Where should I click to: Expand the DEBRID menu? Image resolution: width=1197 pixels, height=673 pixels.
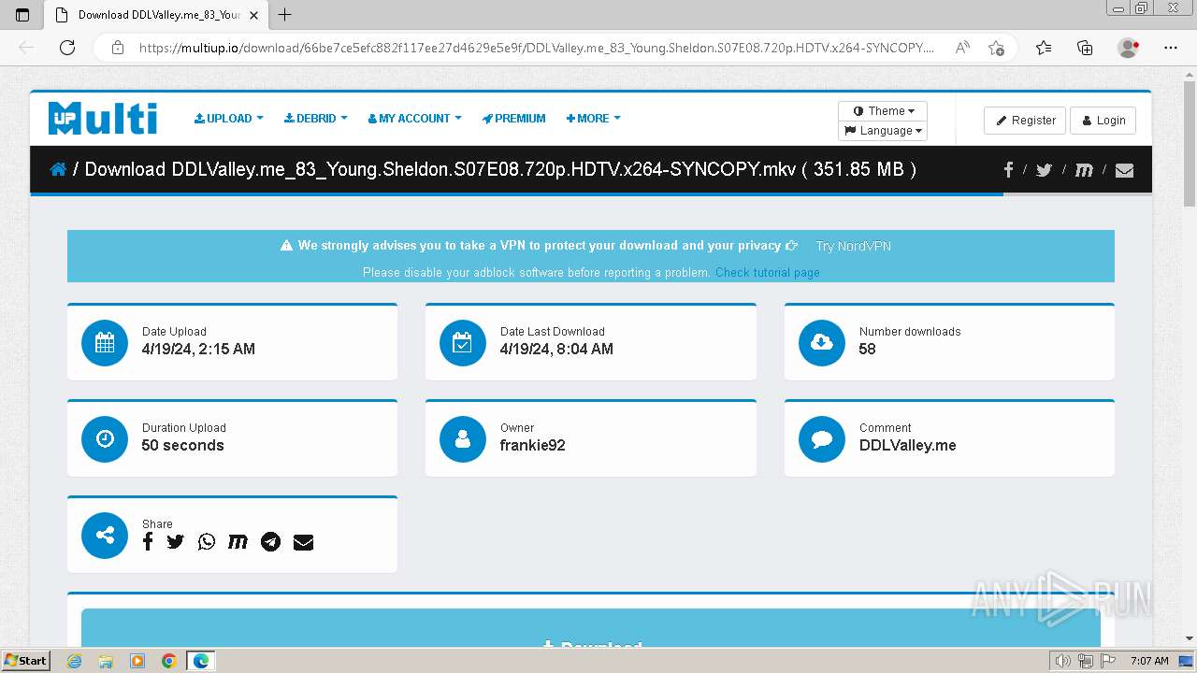[x=316, y=119]
